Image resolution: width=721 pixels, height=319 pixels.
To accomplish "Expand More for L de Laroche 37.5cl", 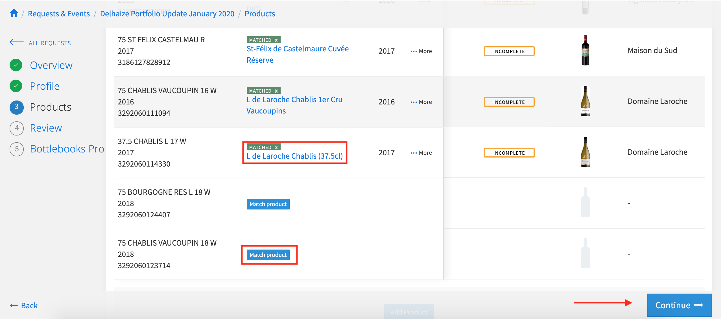I will click(421, 153).
